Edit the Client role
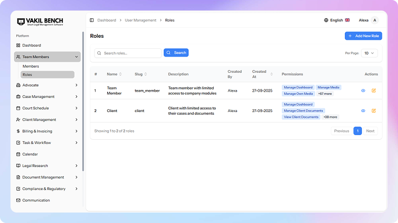The height and width of the screenshot is (223, 398). [373, 111]
